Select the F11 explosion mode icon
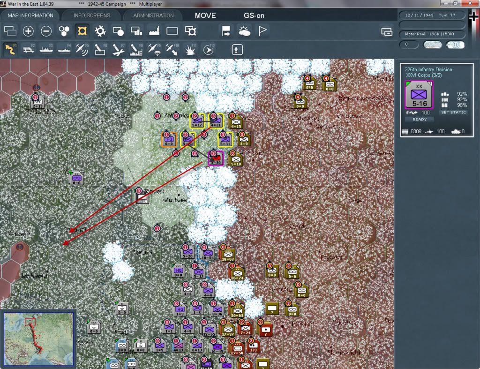 point(190,49)
